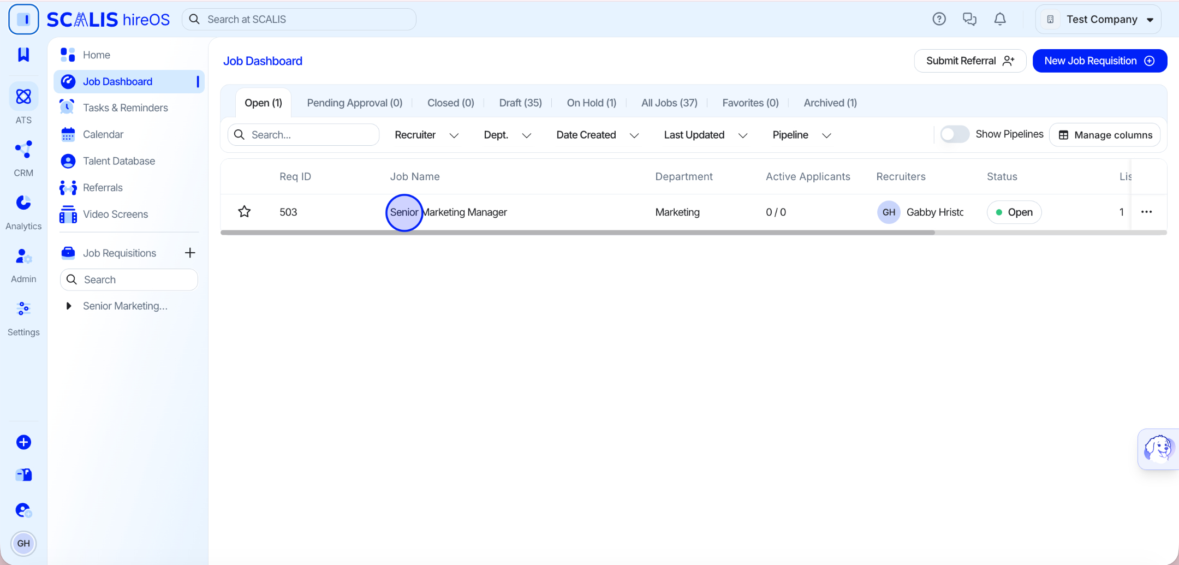Image resolution: width=1179 pixels, height=565 pixels.
Task: Click the Job Requisitions briefcase icon
Action: click(x=68, y=253)
